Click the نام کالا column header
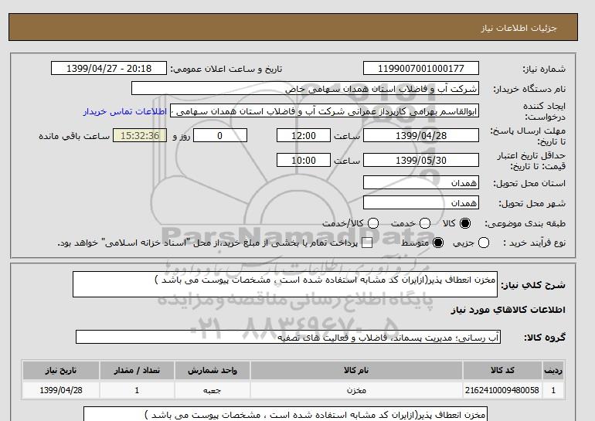 [x=356, y=371]
